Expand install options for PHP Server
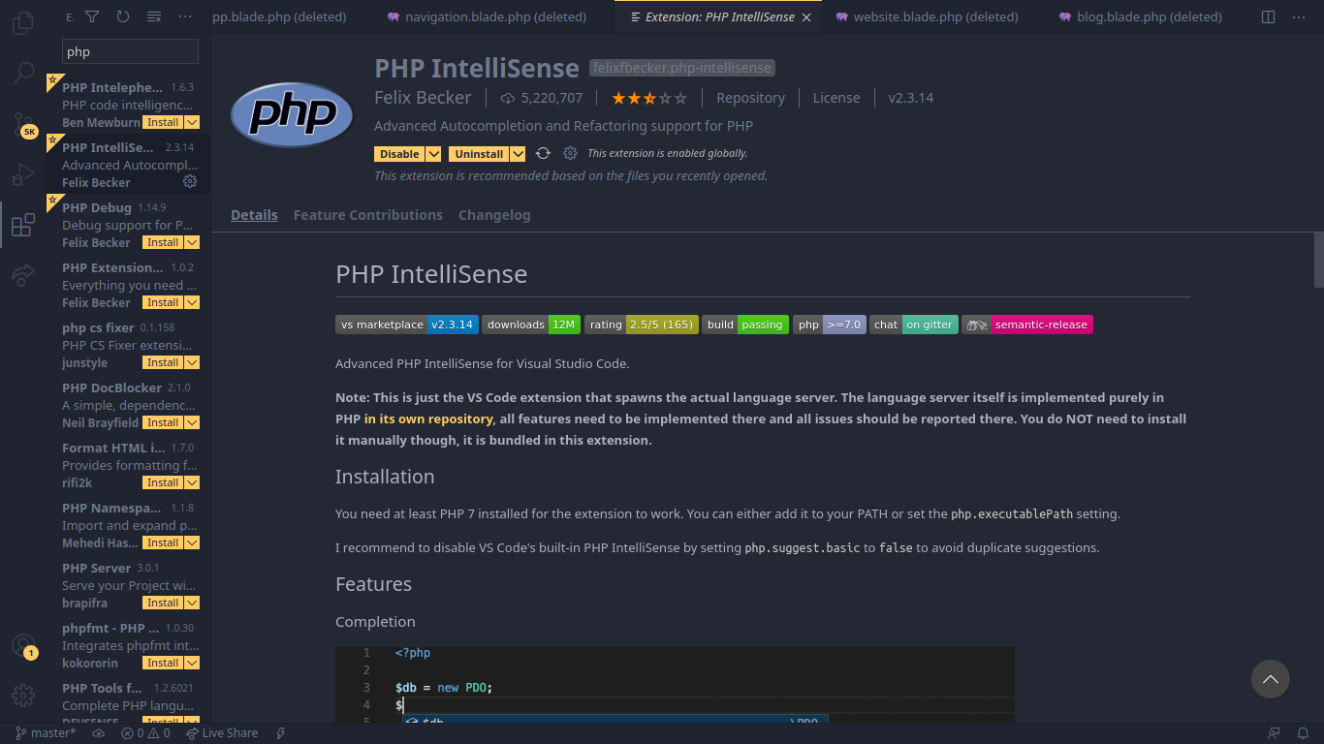Screen dimensions: 1324x744 click(x=192, y=603)
